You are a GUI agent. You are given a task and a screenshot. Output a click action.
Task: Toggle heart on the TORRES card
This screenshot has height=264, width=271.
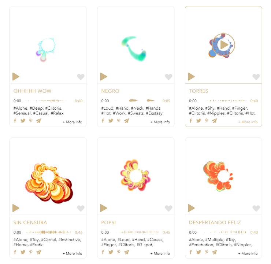click(256, 77)
